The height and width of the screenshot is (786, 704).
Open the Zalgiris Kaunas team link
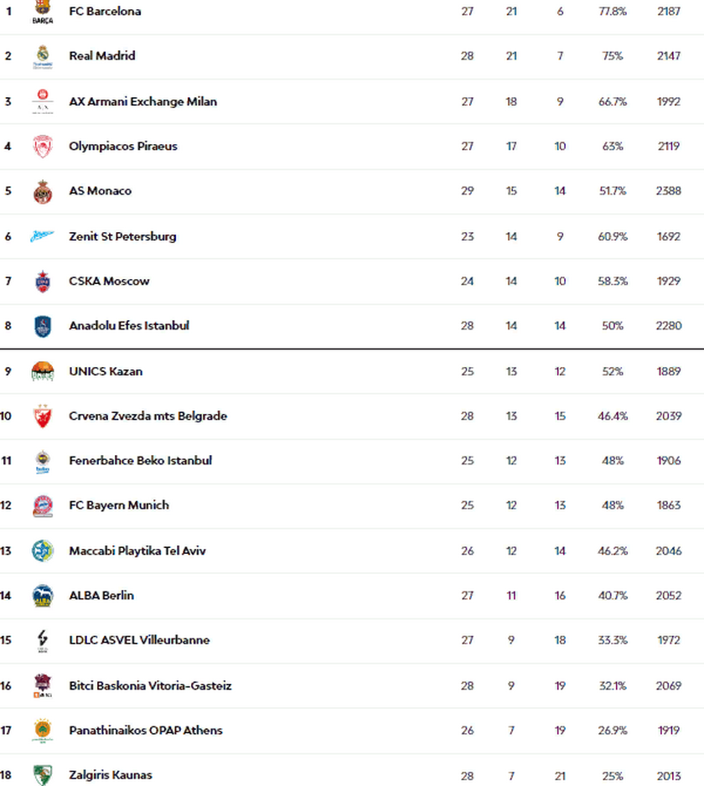(111, 775)
